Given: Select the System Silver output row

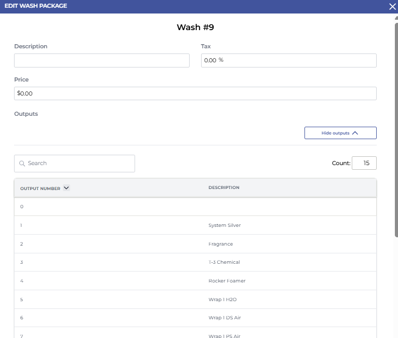Looking at the screenshot, I should point(195,225).
